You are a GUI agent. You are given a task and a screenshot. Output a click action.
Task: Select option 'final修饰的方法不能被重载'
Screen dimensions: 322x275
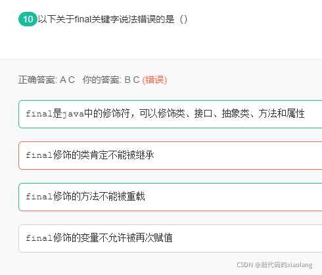pos(170,197)
